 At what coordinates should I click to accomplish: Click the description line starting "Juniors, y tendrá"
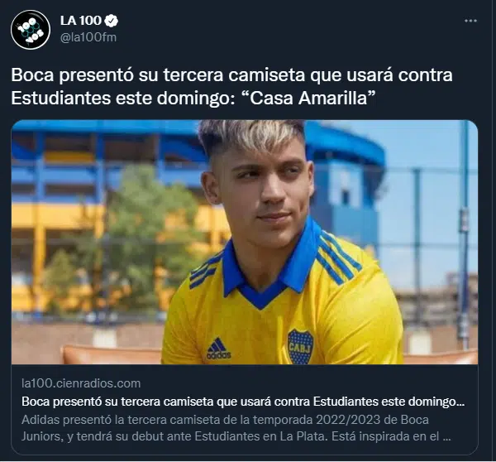[x=236, y=436]
